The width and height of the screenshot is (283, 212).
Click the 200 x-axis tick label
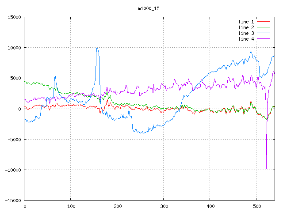(117, 206)
